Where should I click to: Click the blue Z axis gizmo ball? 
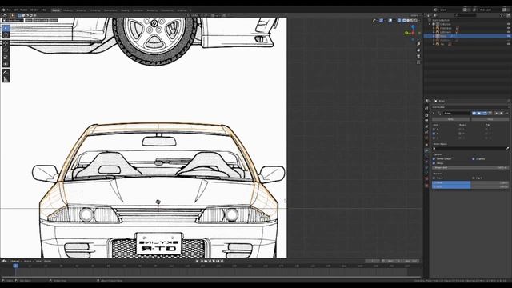(x=413, y=26)
